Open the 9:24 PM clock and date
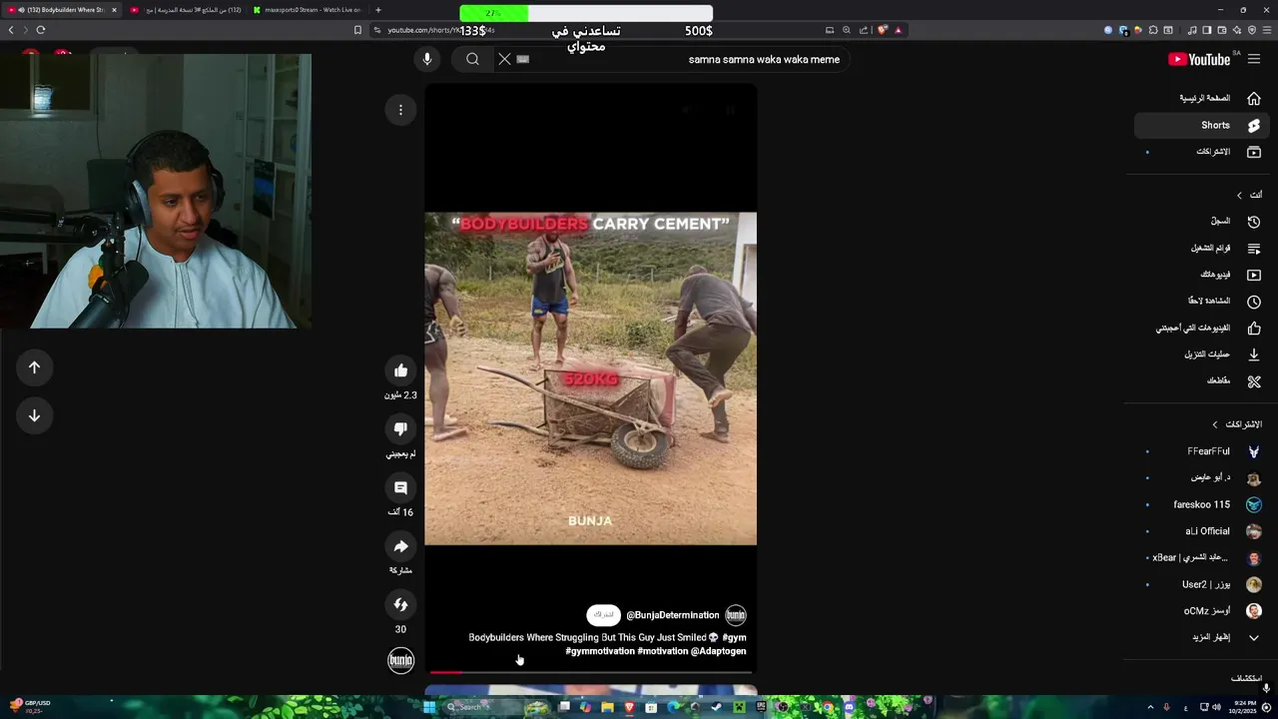Screen dimensions: 1278x719 (x=1244, y=707)
